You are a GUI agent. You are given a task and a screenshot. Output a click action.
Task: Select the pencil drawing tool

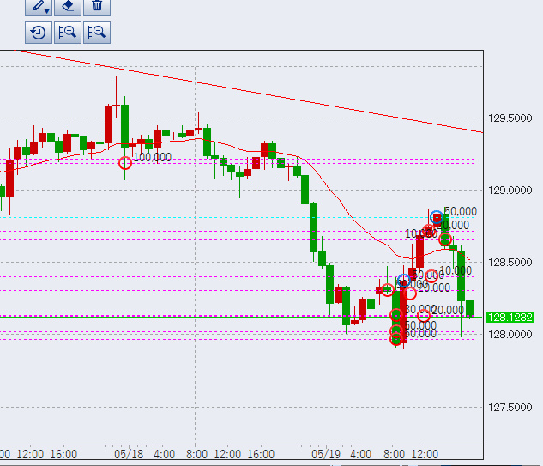[x=35, y=6]
